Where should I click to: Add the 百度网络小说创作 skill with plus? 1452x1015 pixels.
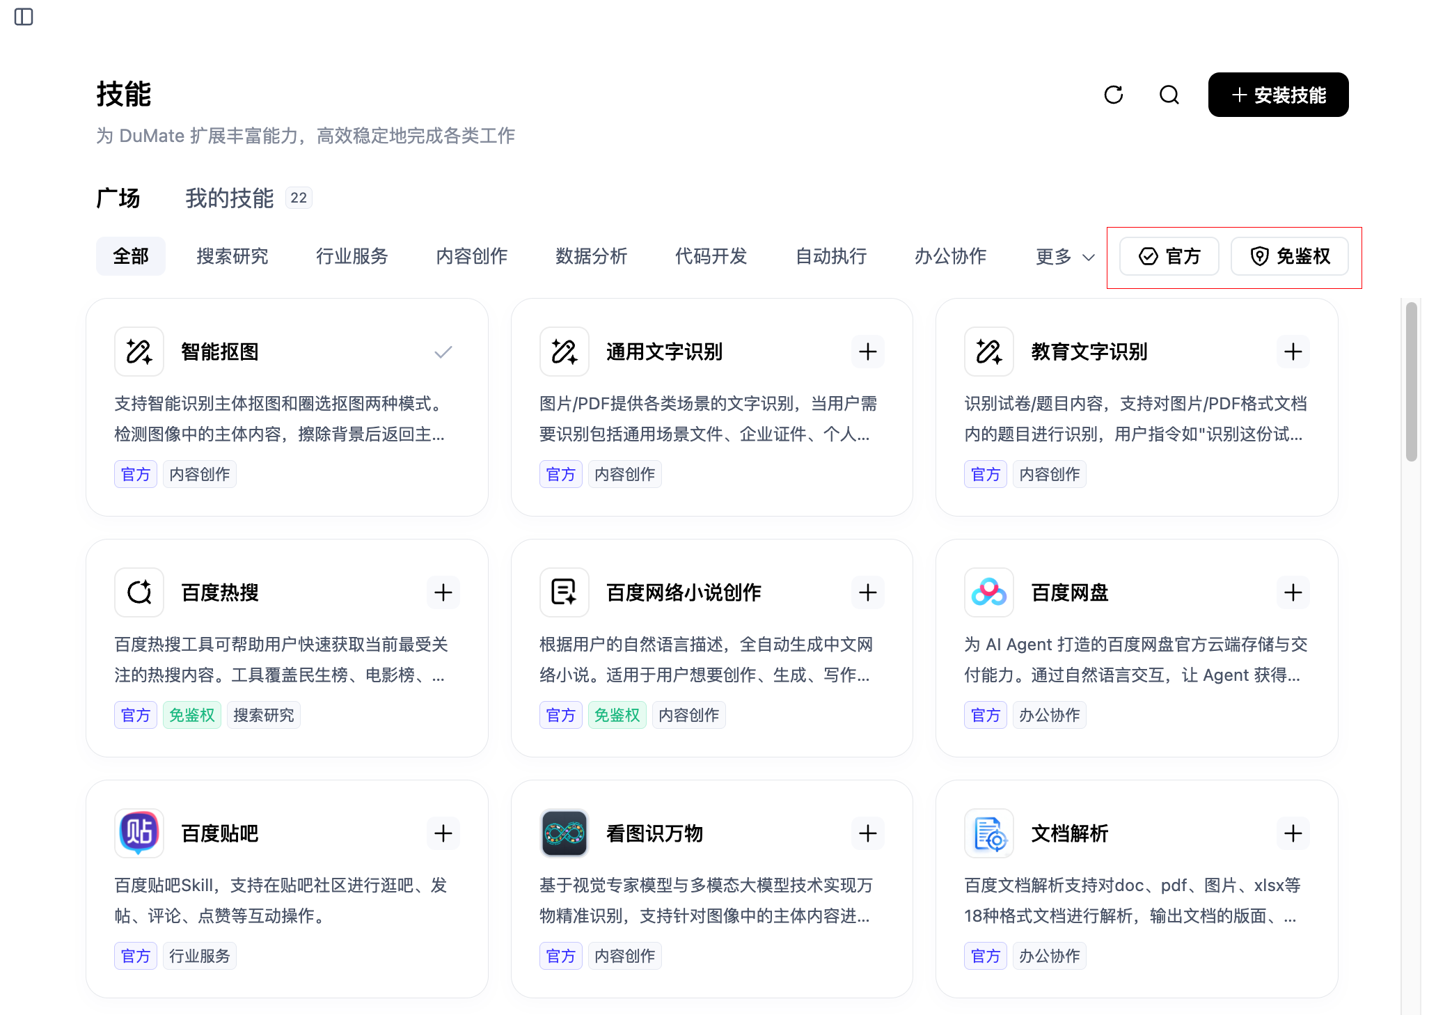click(x=868, y=592)
